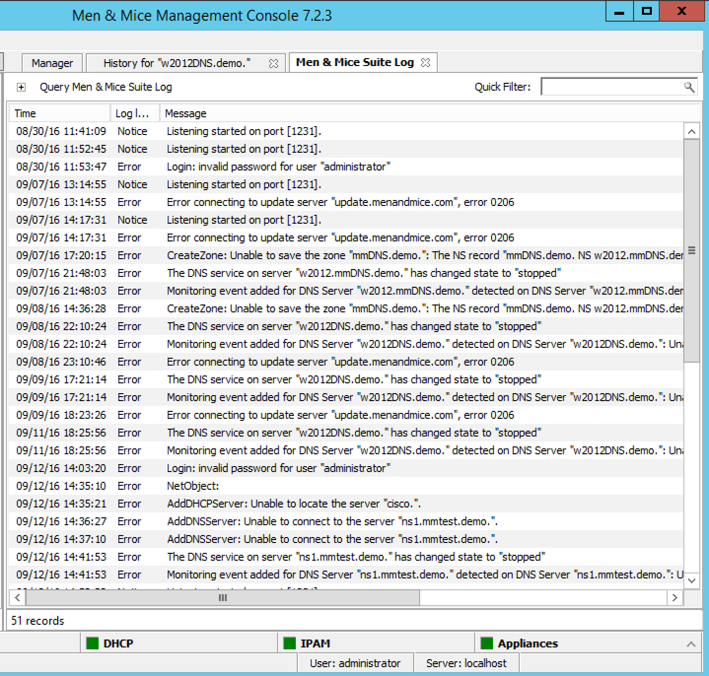Collapse the status panel using the chevron
709x676 pixels.
(x=691, y=644)
